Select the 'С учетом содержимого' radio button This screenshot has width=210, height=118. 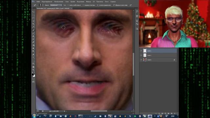(97, 5)
